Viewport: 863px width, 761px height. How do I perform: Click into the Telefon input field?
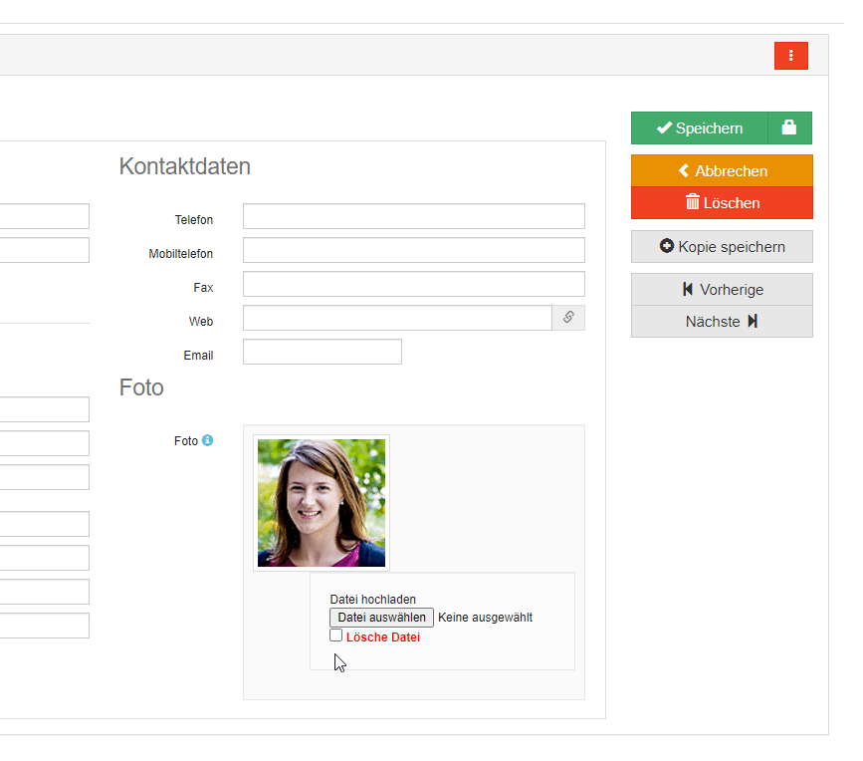click(x=414, y=216)
